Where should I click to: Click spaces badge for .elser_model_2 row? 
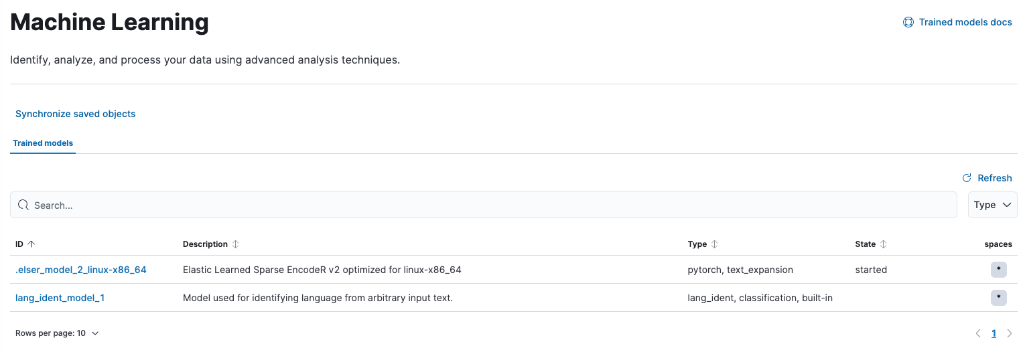coord(998,270)
